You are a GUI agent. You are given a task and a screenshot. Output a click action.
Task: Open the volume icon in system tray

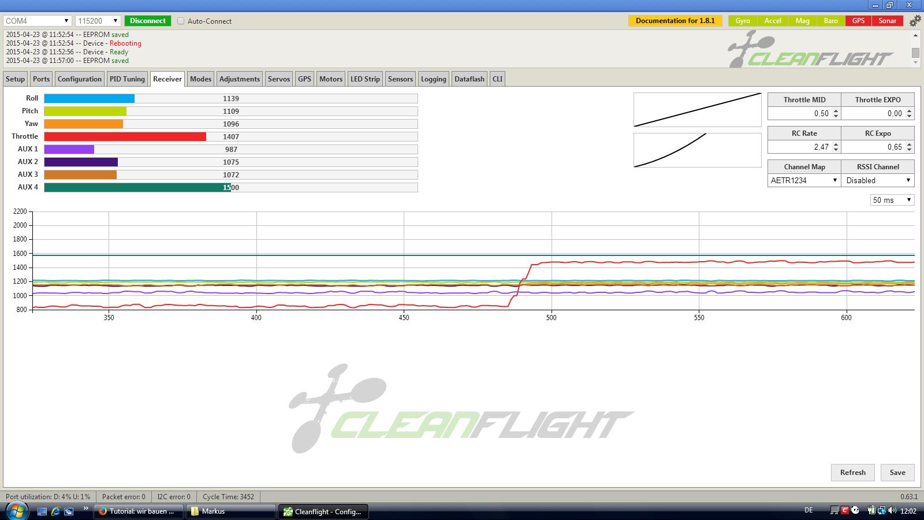pos(892,511)
